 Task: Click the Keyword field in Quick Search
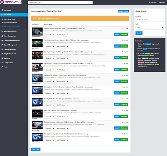(150, 20)
